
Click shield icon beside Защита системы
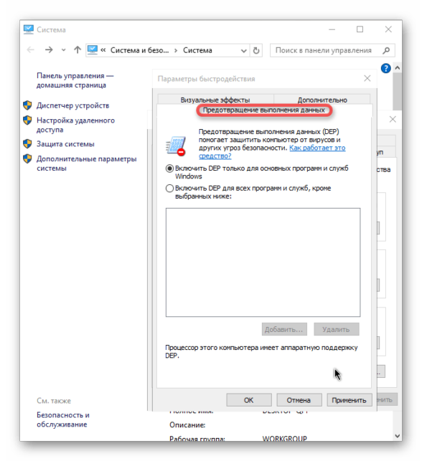click(27, 143)
